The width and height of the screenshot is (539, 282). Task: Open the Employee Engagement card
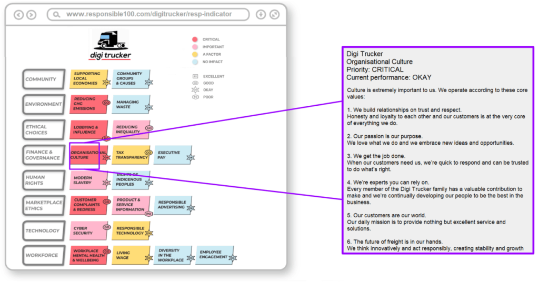coord(215,256)
